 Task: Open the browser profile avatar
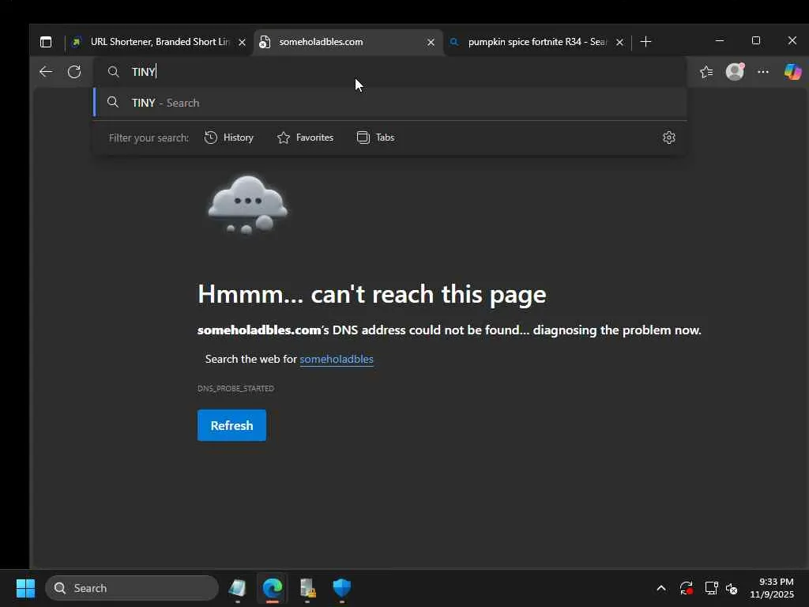click(x=735, y=71)
